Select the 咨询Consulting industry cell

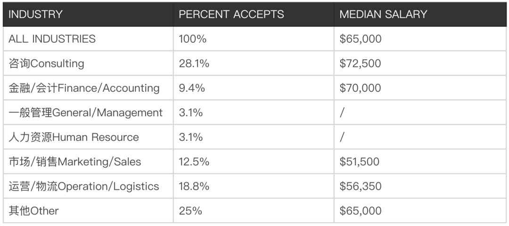point(46,64)
